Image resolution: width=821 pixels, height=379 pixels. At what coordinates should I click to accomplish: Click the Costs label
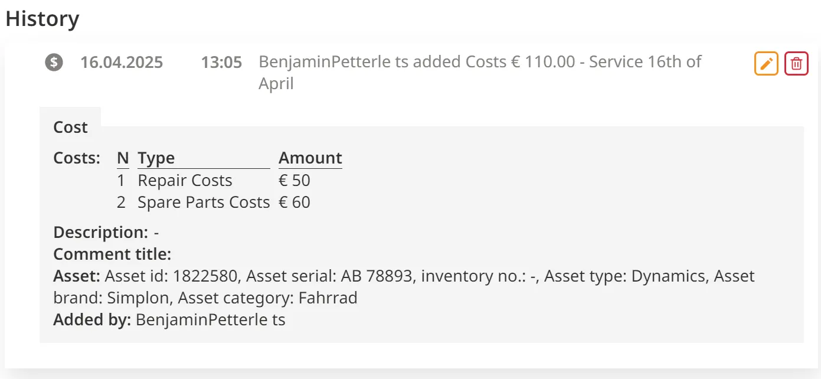77,158
